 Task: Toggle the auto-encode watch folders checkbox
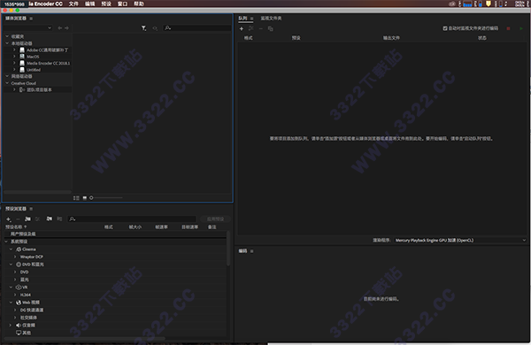(445, 28)
